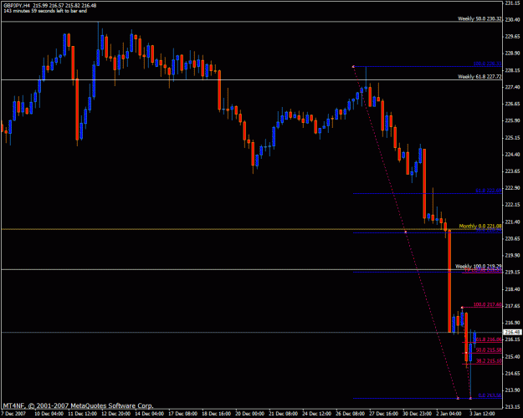Click the '21 Dec 08:00' time axis label
The image size is (523, 418).
tap(283, 414)
